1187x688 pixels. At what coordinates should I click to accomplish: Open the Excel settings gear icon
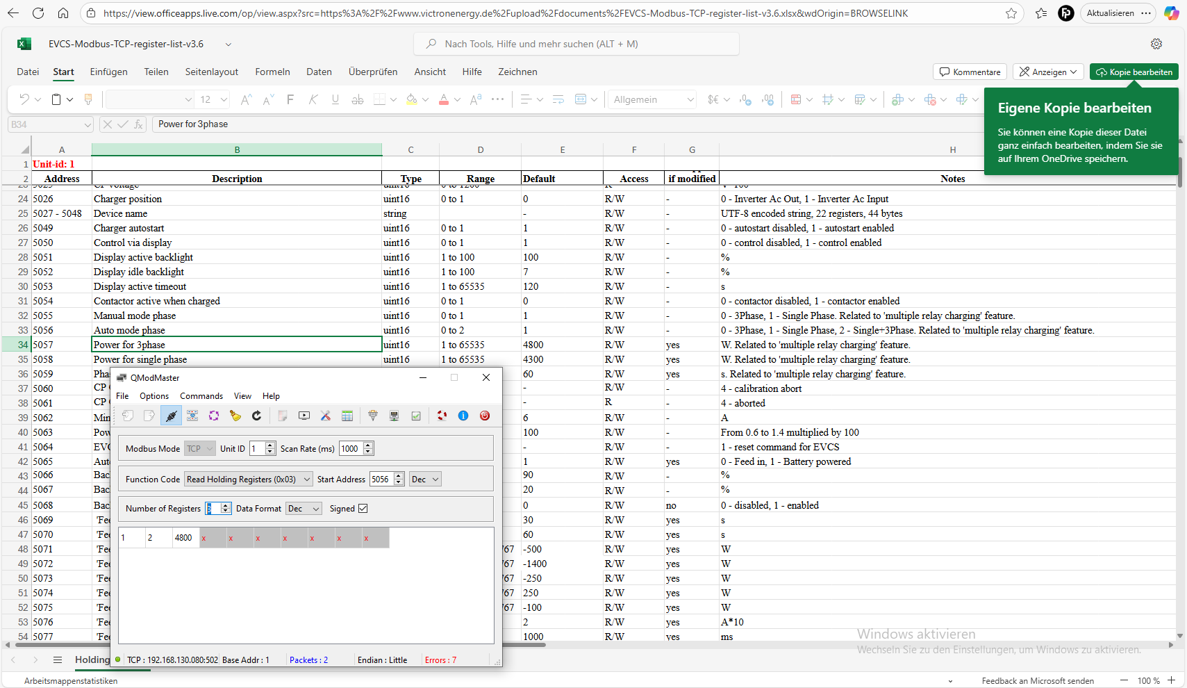(x=1156, y=44)
